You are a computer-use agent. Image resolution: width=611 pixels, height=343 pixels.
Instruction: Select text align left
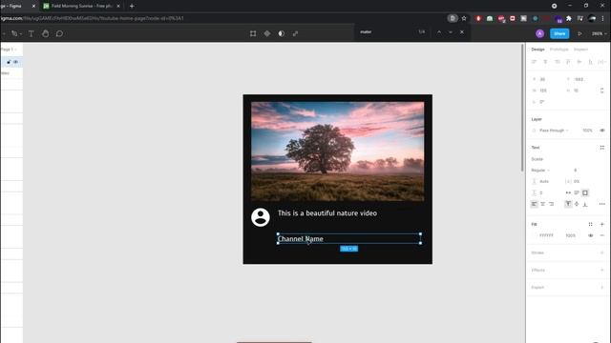(x=535, y=204)
